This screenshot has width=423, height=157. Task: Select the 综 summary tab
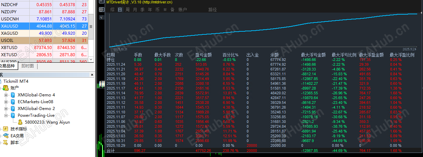(x=112, y=10)
